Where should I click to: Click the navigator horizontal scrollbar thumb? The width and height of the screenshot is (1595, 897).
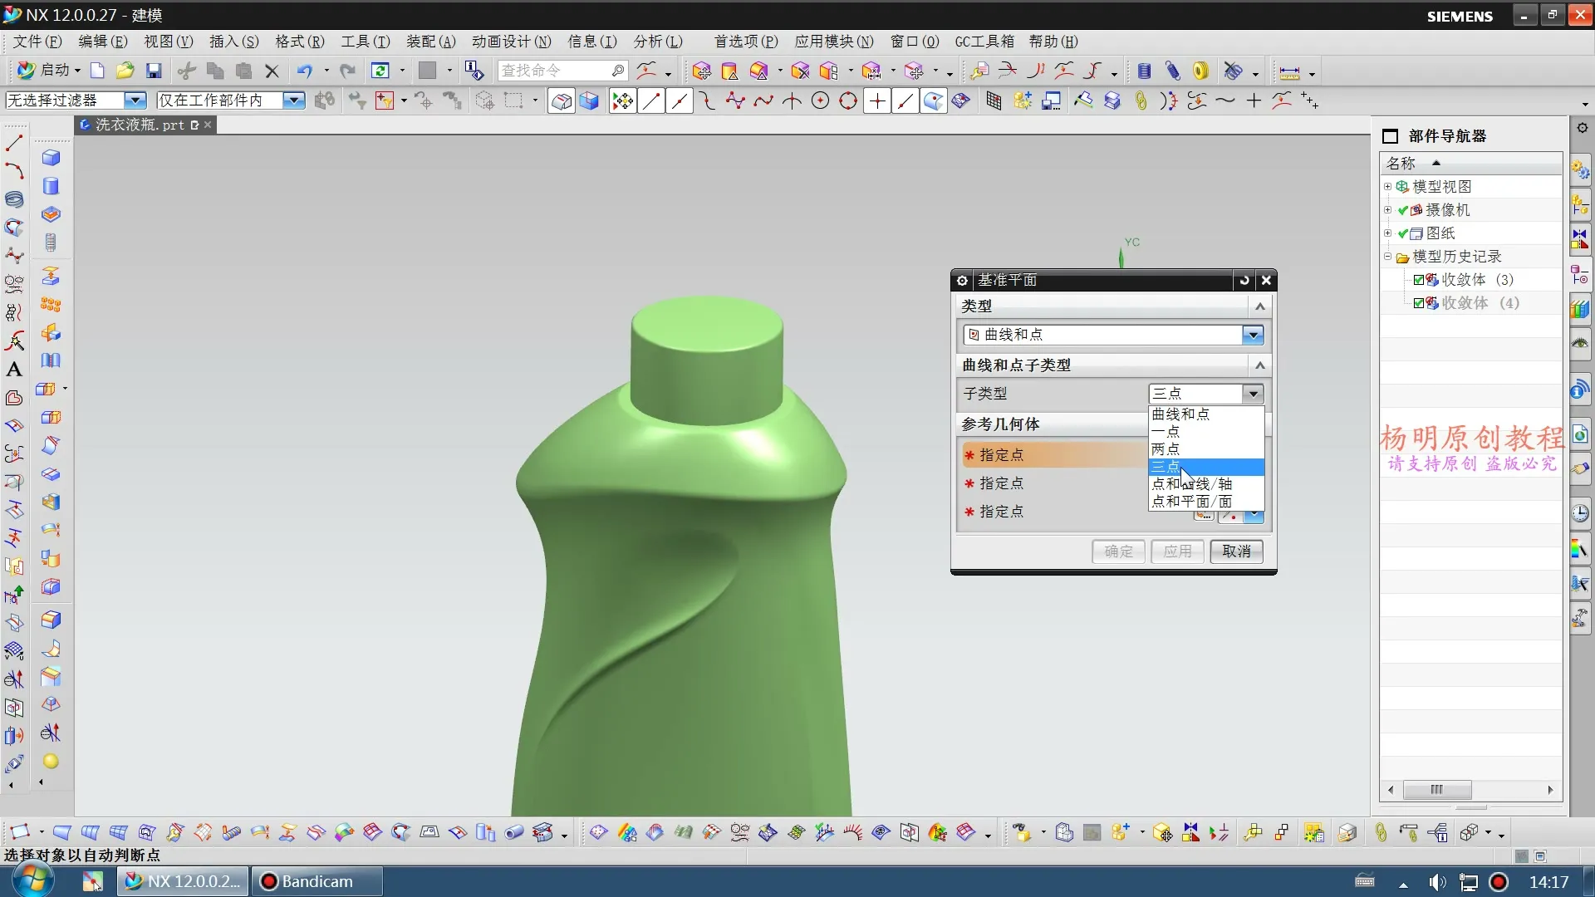[1436, 790]
